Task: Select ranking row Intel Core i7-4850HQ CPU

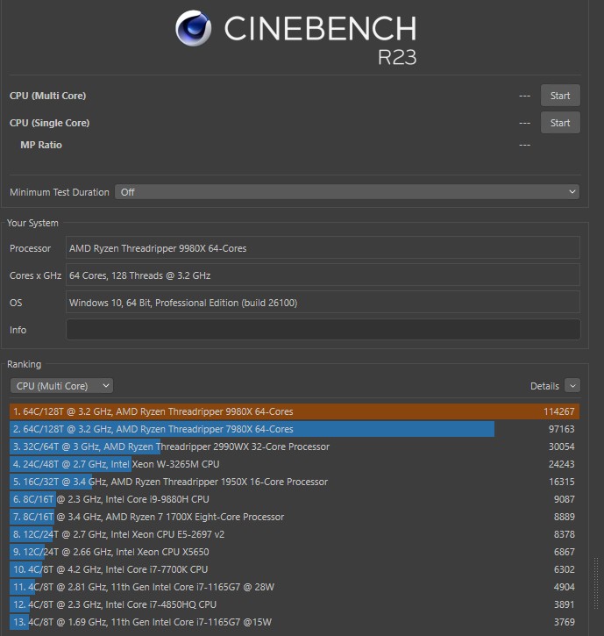Action: tap(295, 604)
